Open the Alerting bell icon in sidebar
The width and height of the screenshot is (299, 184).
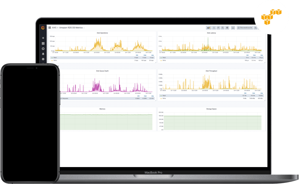(x=43, y=54)
